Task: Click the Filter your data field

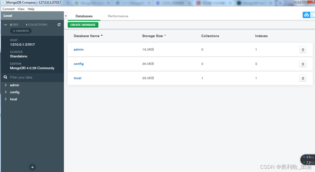Action: click(x=35, y=77)
